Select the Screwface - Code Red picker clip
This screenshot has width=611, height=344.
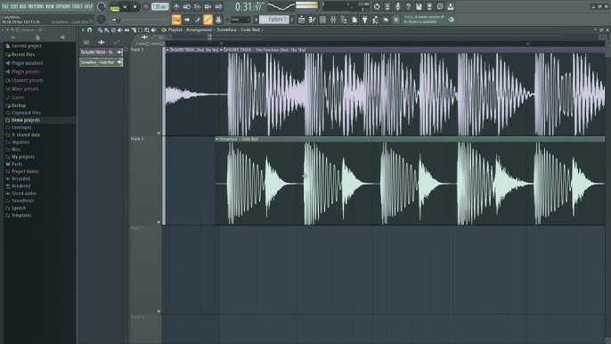pyautogui.click(x=102, y=62)
